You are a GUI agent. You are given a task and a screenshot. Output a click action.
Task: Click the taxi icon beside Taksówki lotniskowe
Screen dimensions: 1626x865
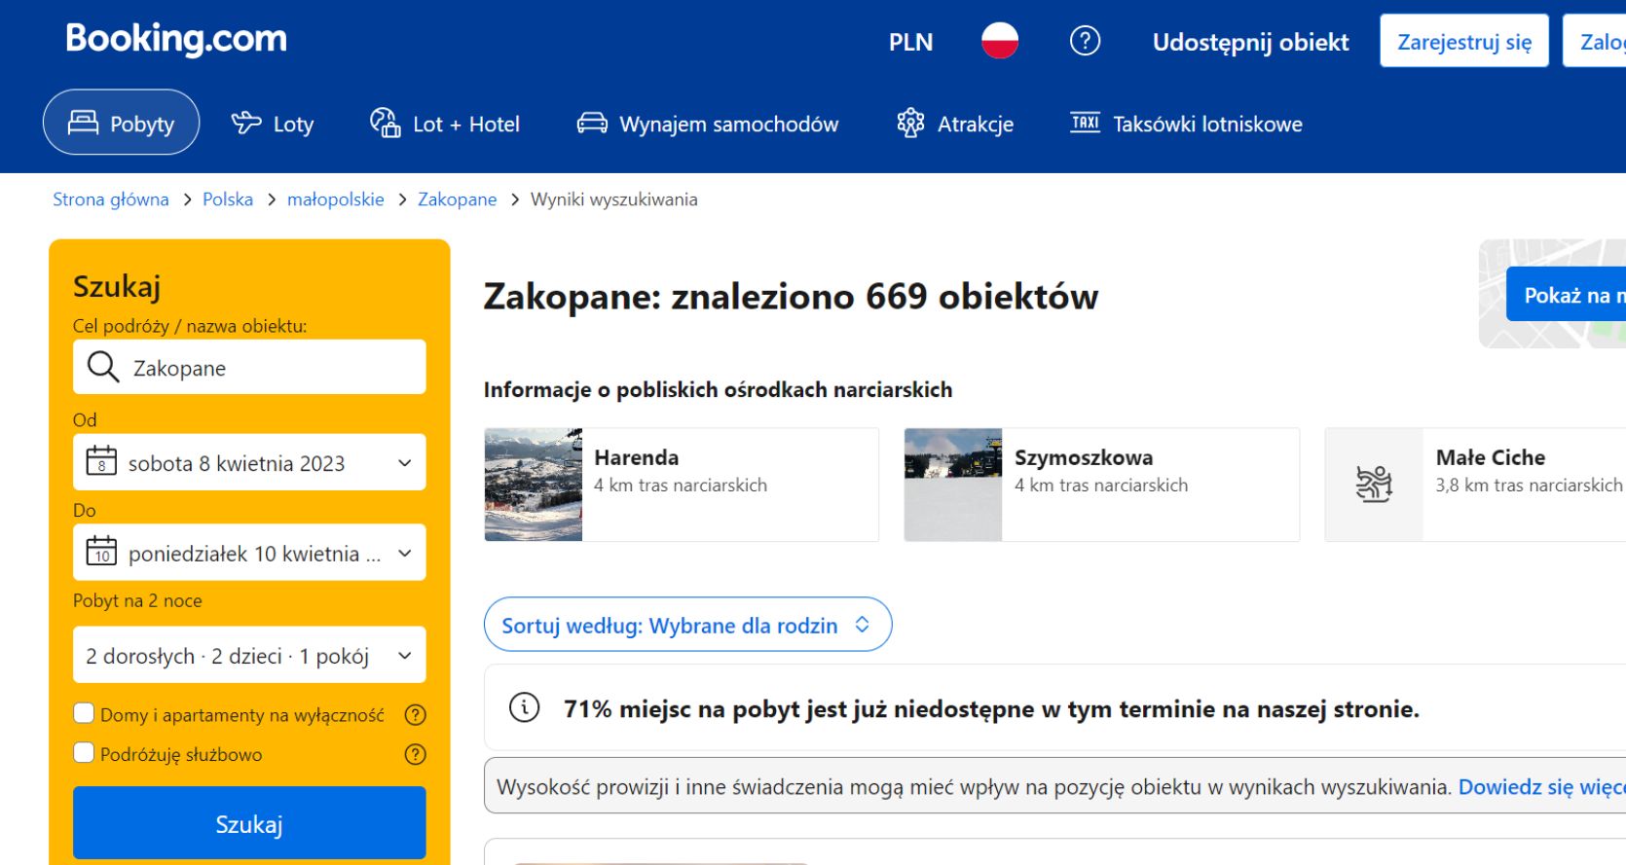1085,123
